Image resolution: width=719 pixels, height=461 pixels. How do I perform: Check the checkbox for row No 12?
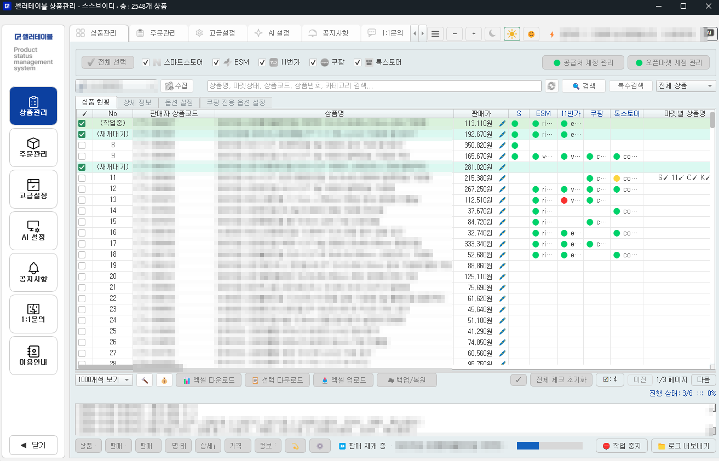pos(82,189)
